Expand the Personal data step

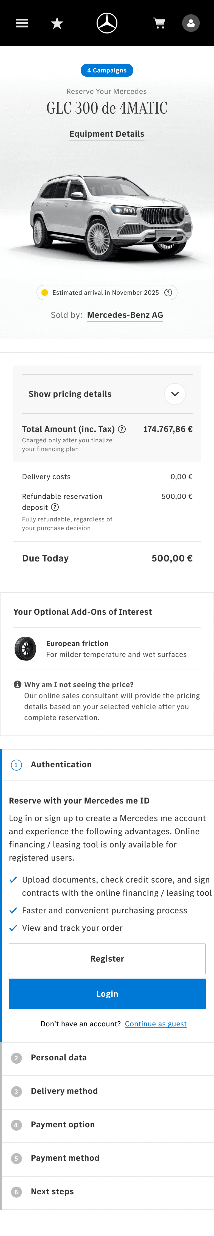[58, 1058]
